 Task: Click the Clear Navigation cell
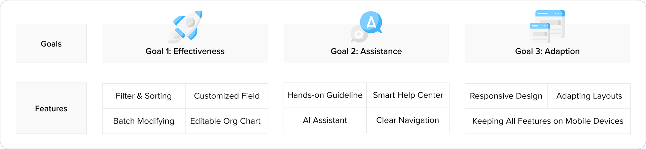point(407,121)
